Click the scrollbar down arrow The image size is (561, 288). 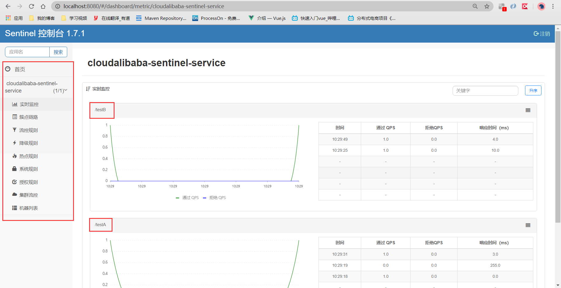pyautogui.click(x=558, y=285)
